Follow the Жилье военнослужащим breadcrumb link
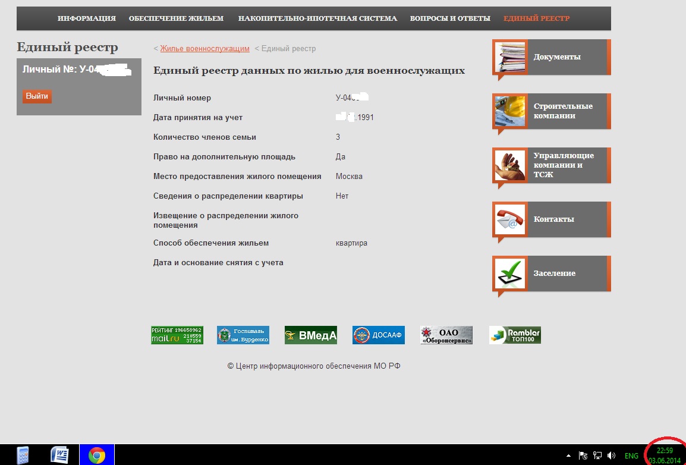Screen dimensions: 686x465 pos(204,49)
